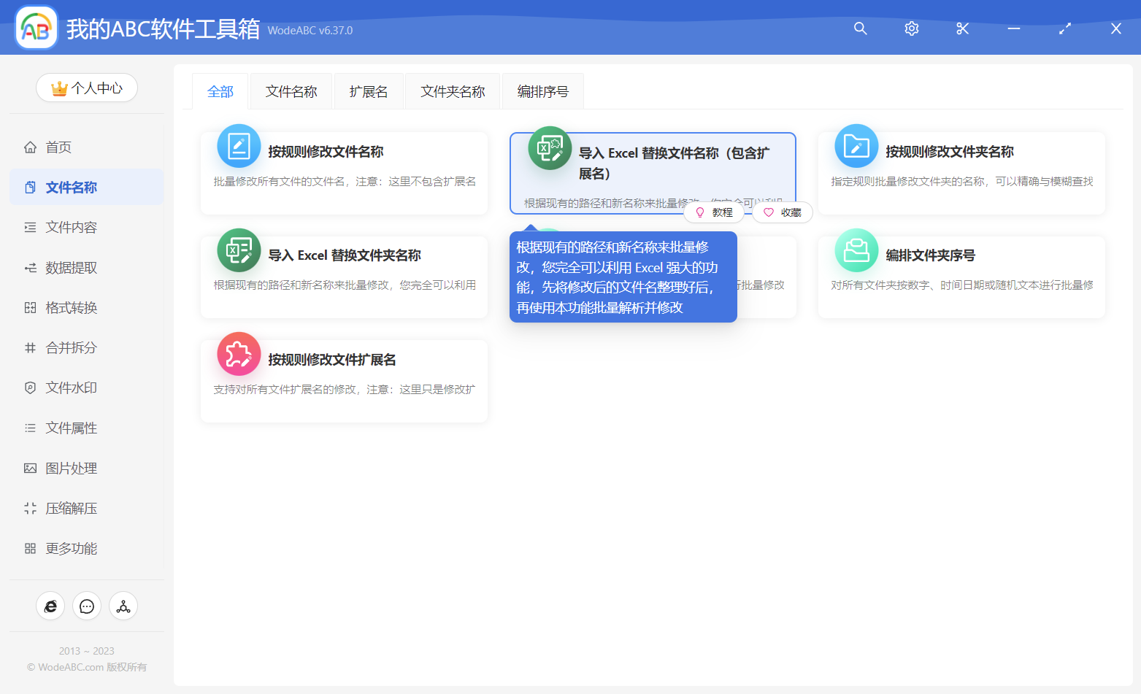Screen dimensions: 1141x694
Task: Select the 导入 Excel 替换文件夹名称 Excel icon
Action: coord(239,250)
